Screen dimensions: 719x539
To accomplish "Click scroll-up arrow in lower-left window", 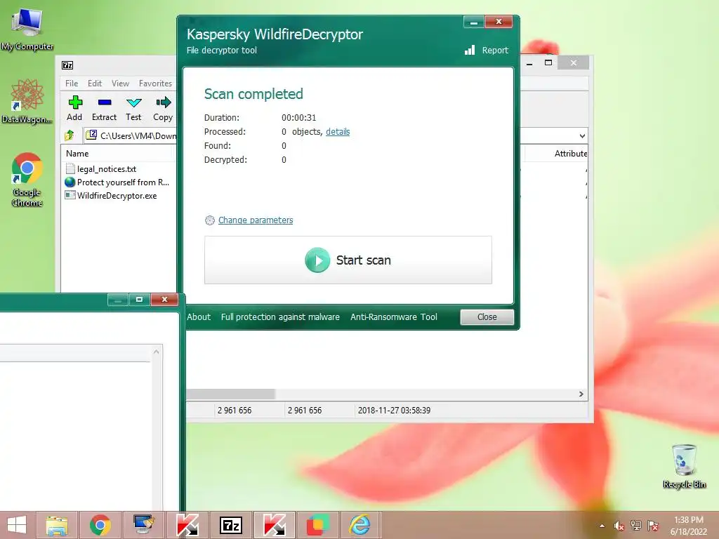I will tap(157, 352).
